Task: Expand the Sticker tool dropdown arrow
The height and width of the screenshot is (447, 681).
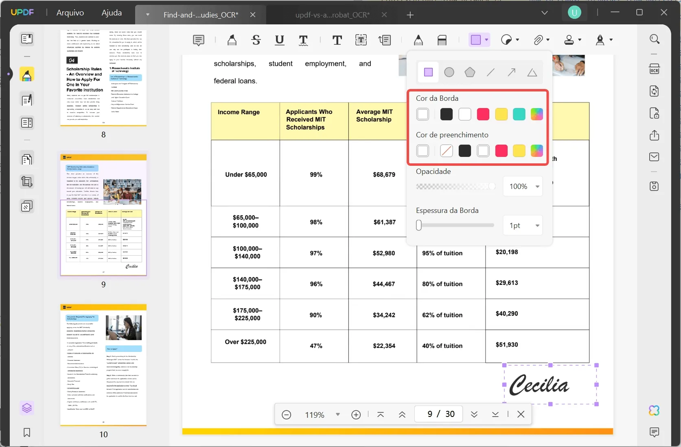Action: pyautogui.click(x=518, y=40)
